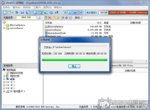This screenshot has height=110, width=150.
Task: Click the disc root icon in image tree
Action: point(4,22)
